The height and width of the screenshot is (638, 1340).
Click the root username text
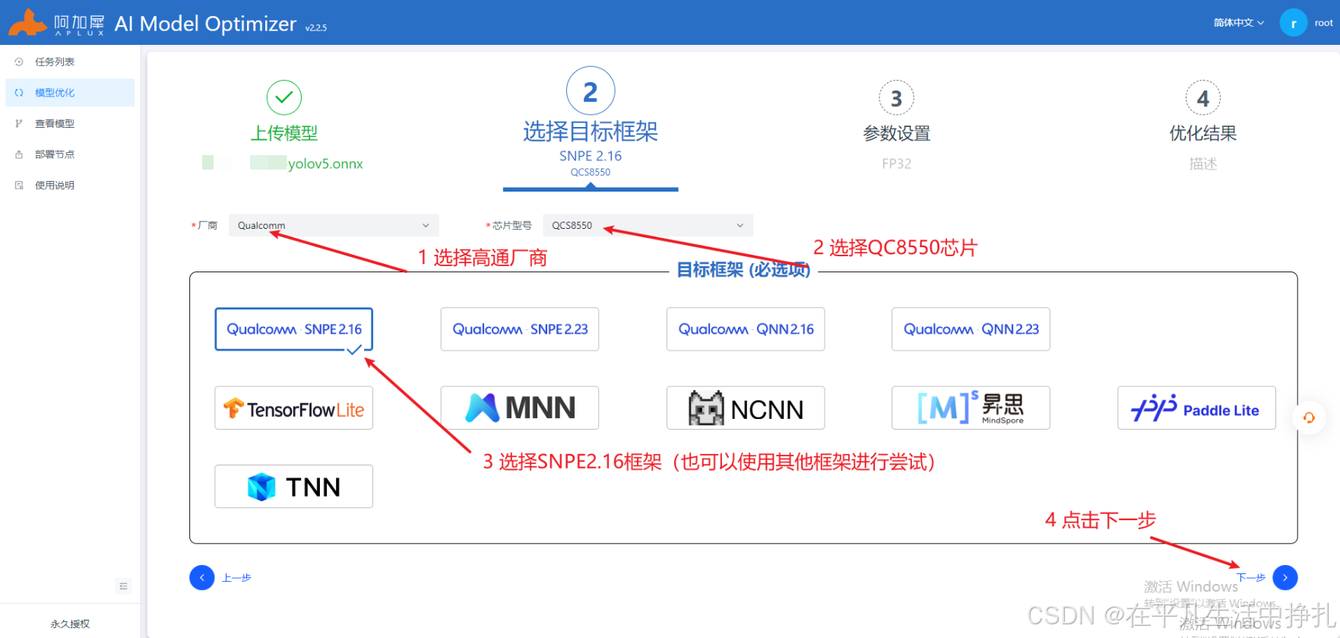(x=1324, y=23)
